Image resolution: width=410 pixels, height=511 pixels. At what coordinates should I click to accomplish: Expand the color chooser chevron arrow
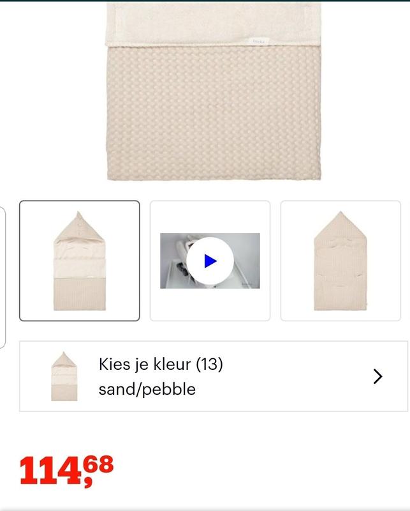pyautogui.click(x=377, y=376)
